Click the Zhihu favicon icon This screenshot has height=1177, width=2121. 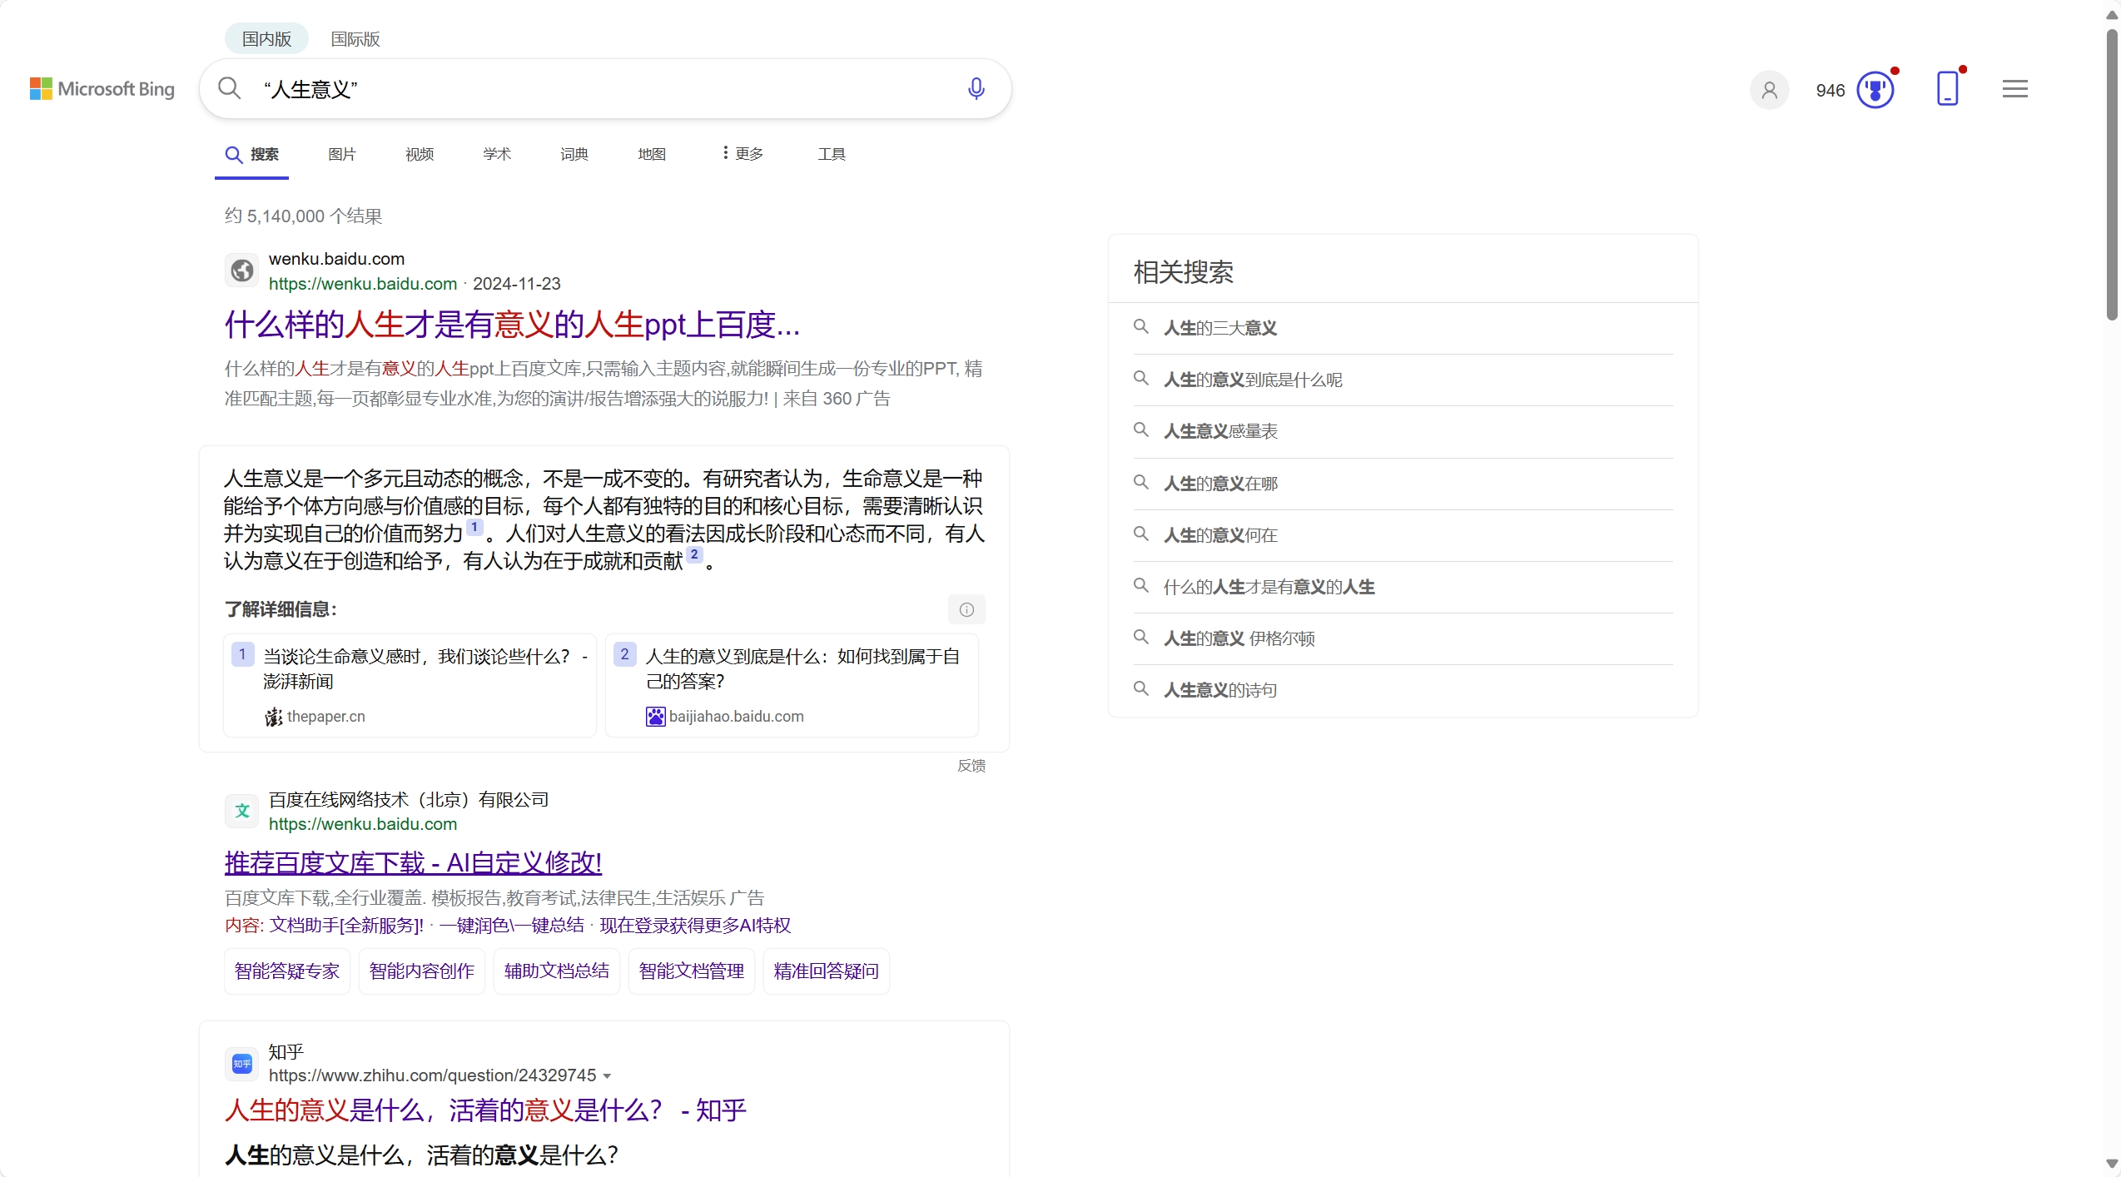[242, 1064]
